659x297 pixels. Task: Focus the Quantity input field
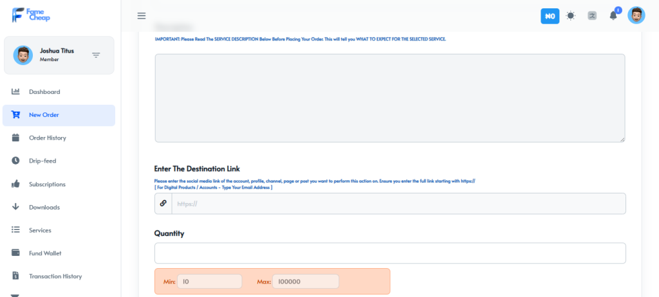pyautogui.click(x=390, y=253)
